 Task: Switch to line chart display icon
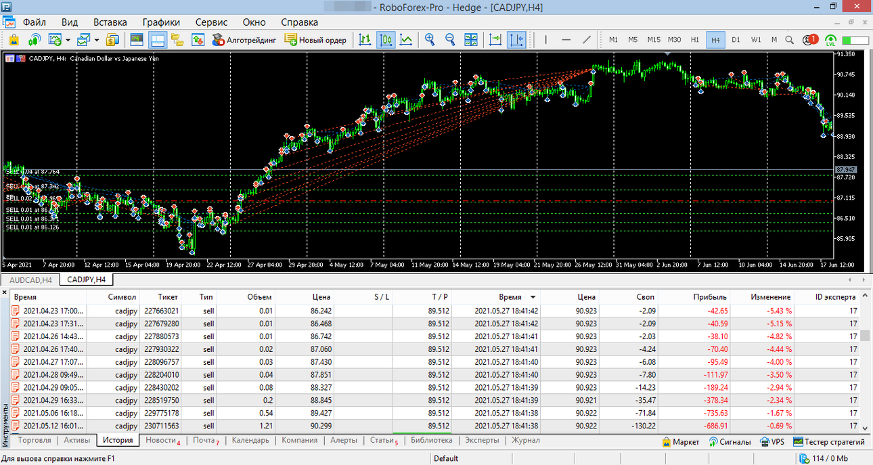coord(406,40)
